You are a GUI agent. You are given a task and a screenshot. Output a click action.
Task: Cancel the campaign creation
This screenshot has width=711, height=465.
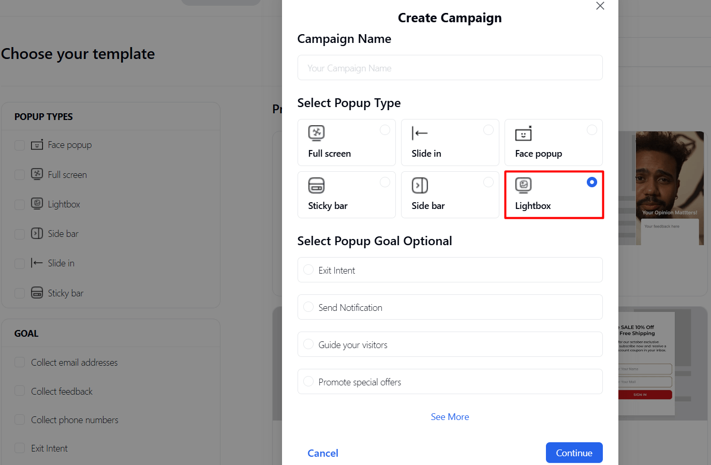(323, 453)
